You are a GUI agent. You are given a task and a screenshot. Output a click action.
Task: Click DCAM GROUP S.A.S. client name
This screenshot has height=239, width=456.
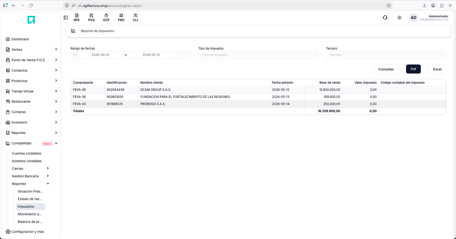(x=156, y=90)
